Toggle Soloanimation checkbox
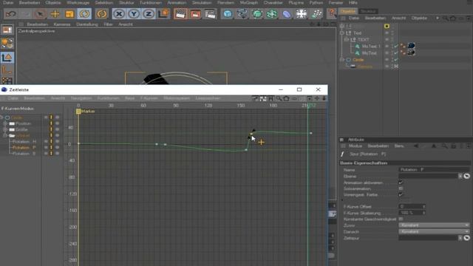 401,188
